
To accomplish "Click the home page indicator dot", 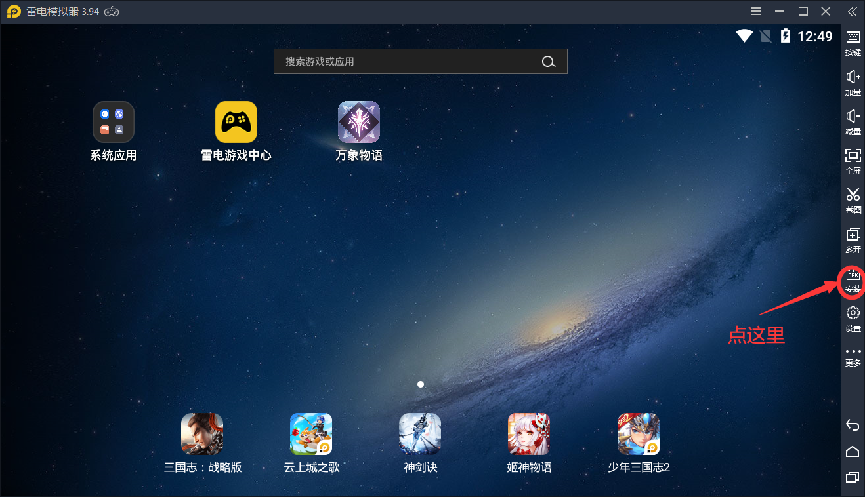I will pos(421,384).
